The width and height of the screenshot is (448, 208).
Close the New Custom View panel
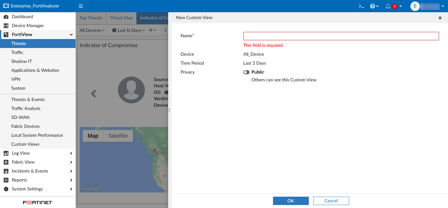tap(440, 18)
